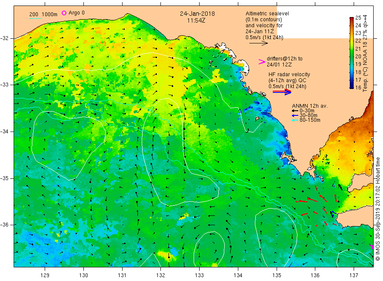
Task: Click the 133 longitude axis label
Action: click(199, 275)
